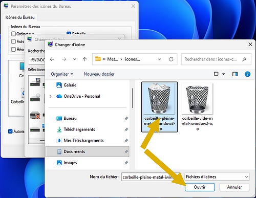The width and height of the screenshot is (256, 198).
Task: Open the 'Fichiers d'icônes' file type dropdown
Action: [217, 177]
